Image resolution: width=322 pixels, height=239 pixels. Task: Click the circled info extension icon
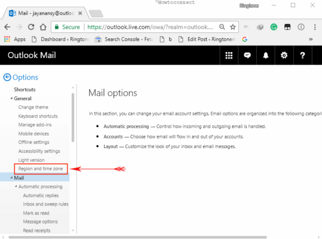point(301,27)
